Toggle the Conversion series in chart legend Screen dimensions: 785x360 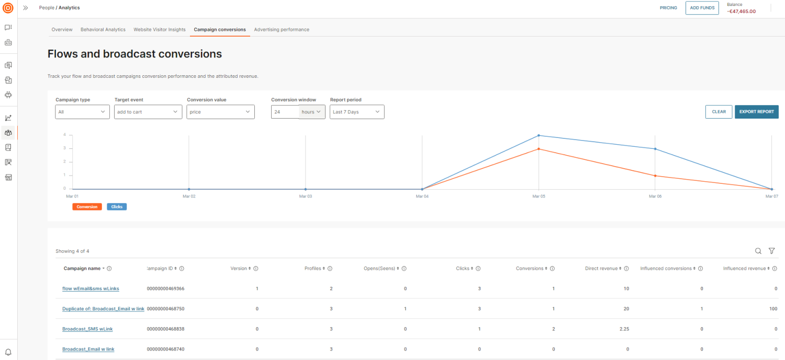[87, 207]
